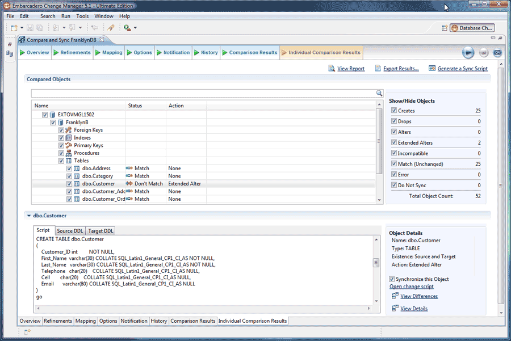Click the blue command line button in tab bar
The width and height of the screenshot is (511, 341).
coord(497,53)
